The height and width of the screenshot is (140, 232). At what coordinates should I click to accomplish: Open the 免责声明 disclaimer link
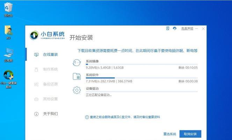(x=187, y=28)
